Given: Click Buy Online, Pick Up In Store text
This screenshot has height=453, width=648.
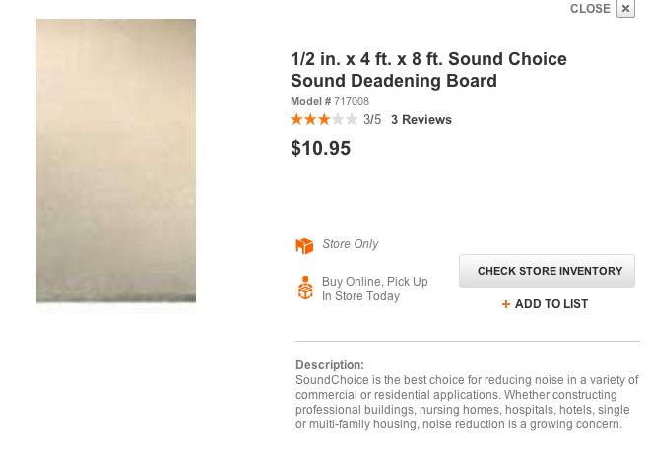Looking at the screenshot, I should click(374, 289).
